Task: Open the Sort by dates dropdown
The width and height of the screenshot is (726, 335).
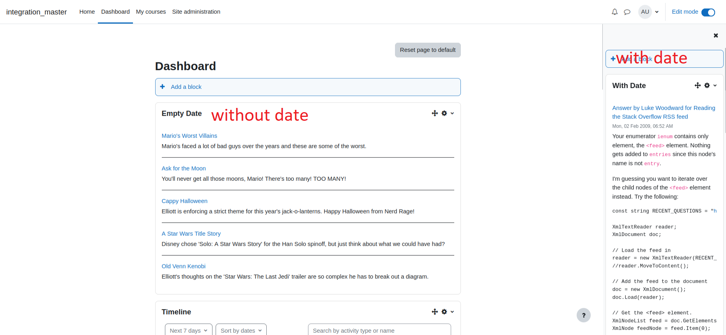Action: [241, 330]
